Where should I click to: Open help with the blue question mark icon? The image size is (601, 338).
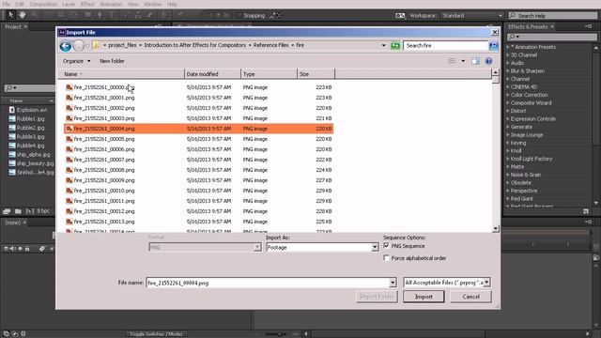(488, 61)
